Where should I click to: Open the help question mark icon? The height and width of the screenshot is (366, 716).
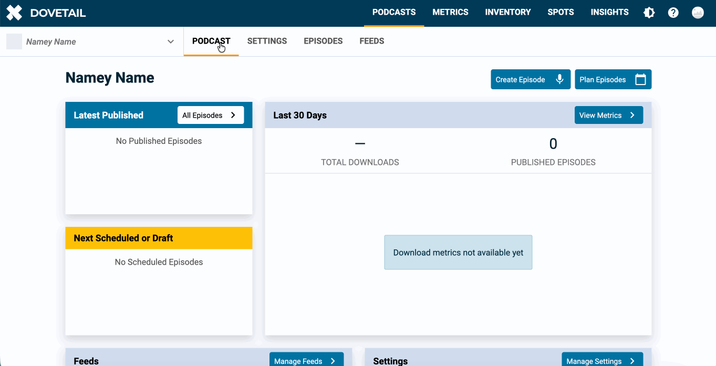coord(673,13)
